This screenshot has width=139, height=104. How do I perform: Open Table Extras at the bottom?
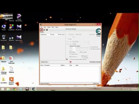click(x=96, y=83)
